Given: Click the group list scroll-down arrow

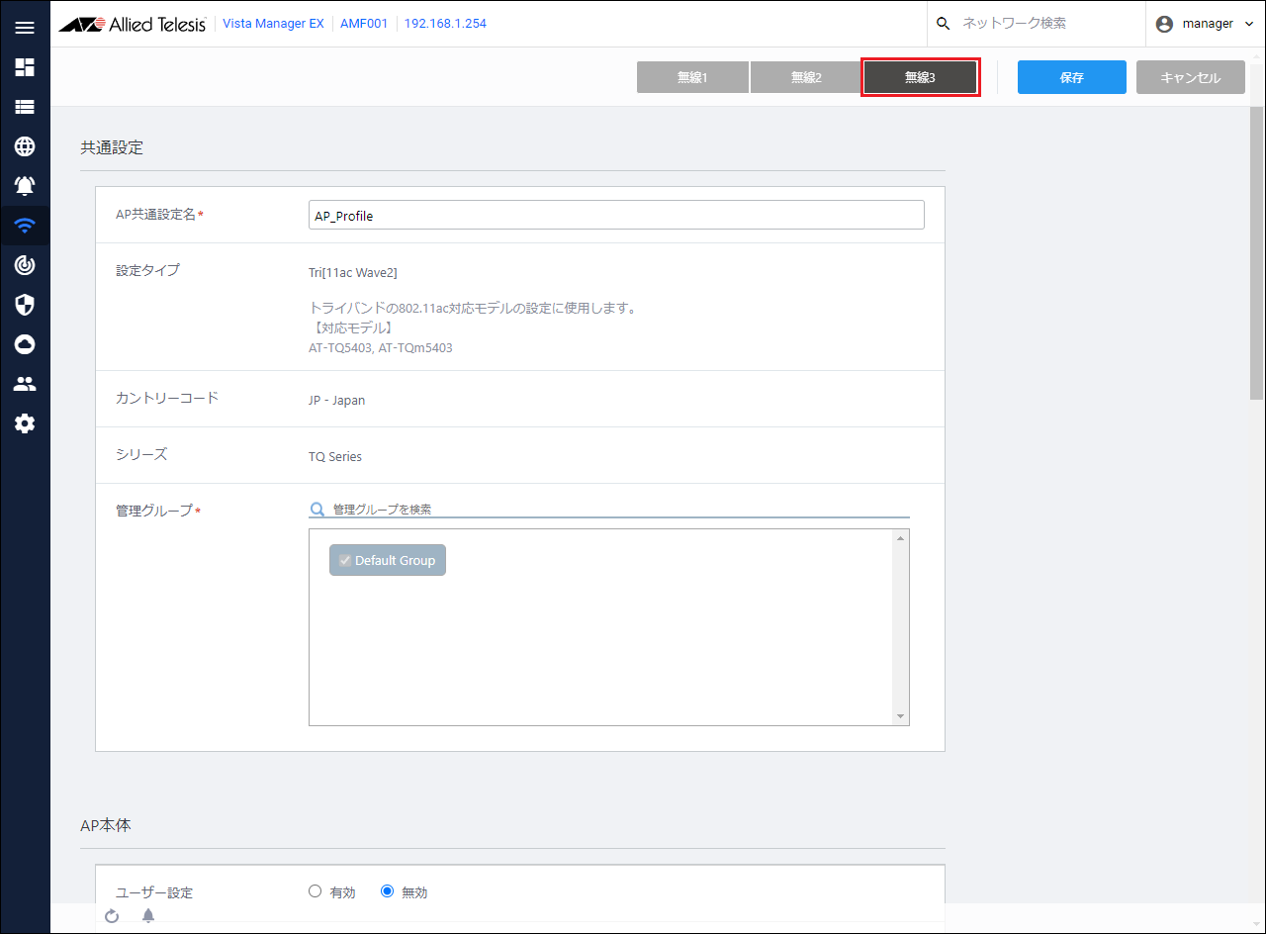Looking at the screenshot, I should 900,716.
